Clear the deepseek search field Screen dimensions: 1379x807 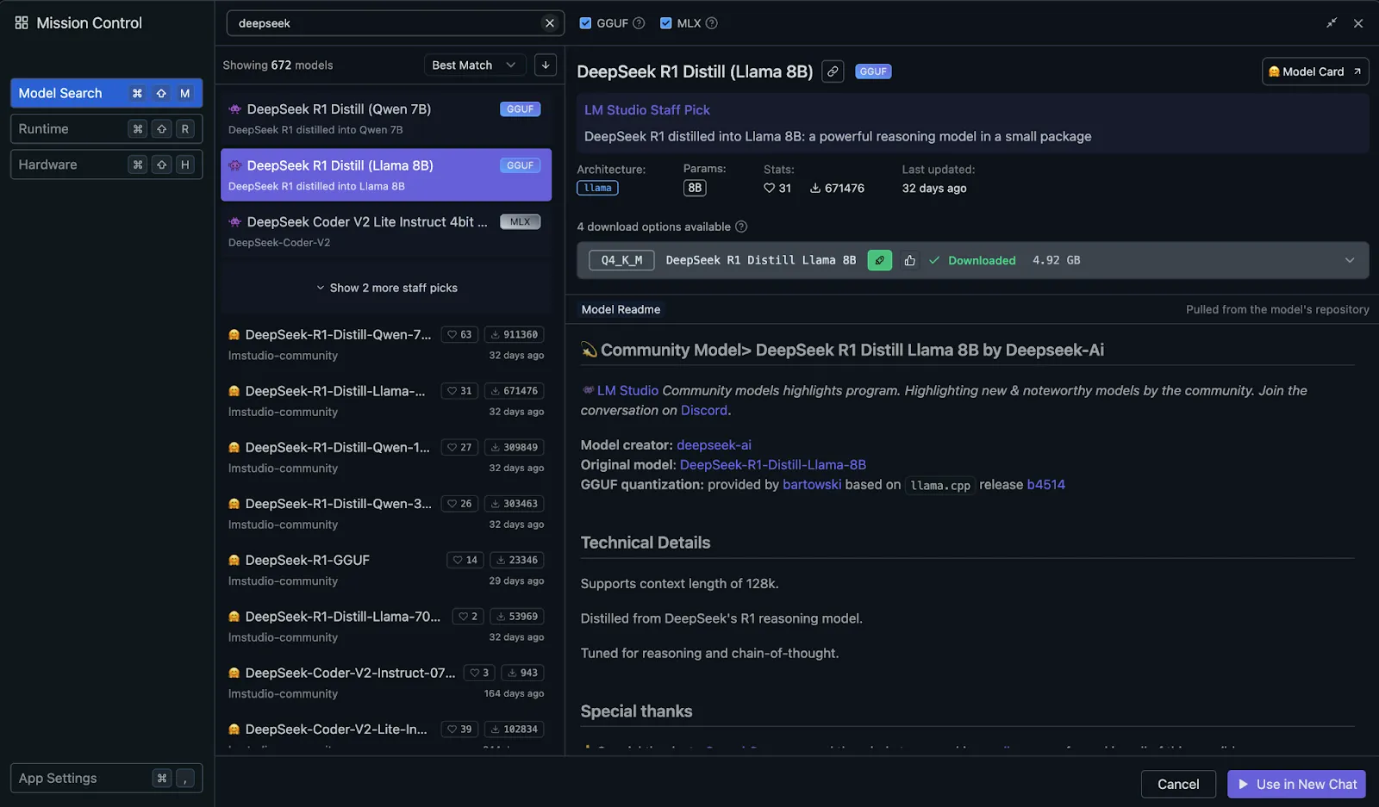(x=550, y=23)
